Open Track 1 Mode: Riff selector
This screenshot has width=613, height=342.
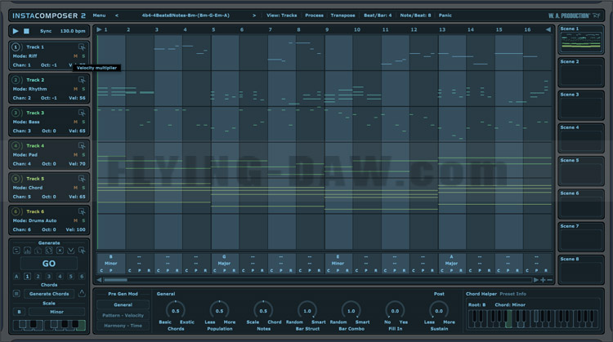(x=25, y=56)
